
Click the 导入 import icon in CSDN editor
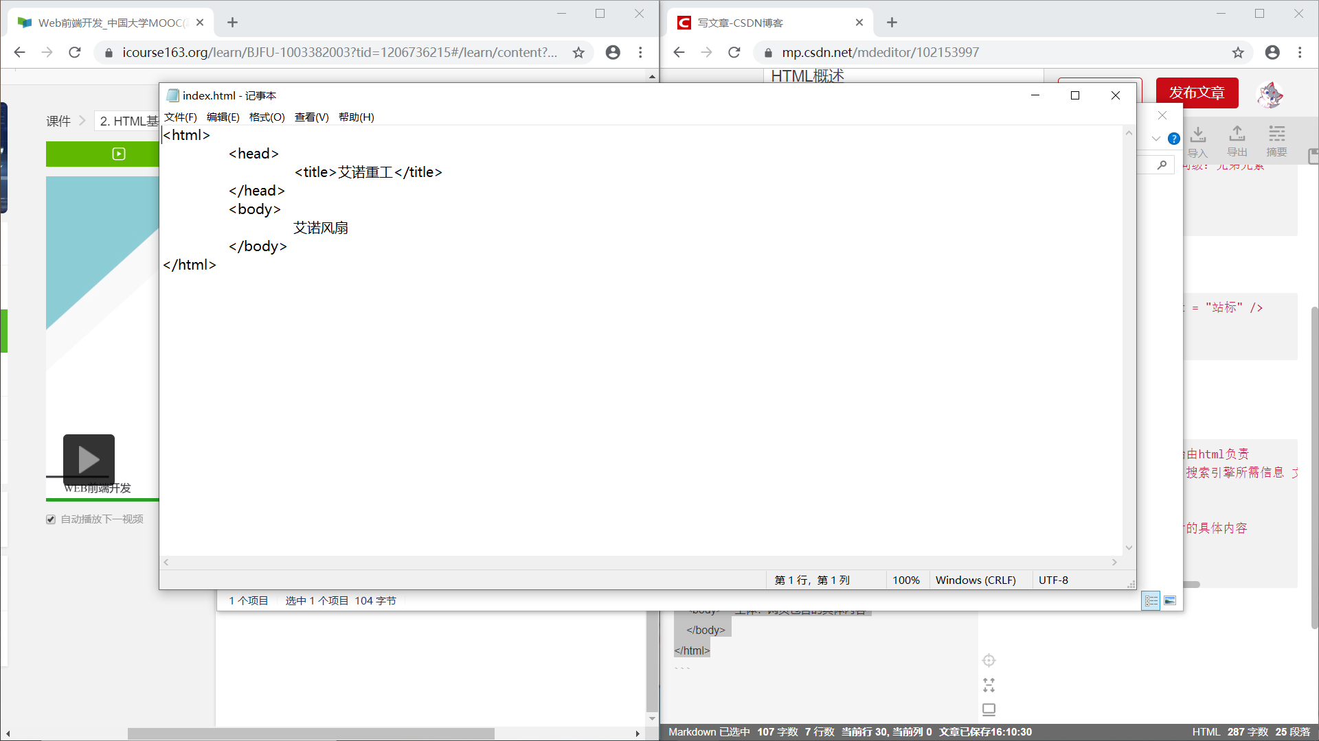(x=1197, y=142)
